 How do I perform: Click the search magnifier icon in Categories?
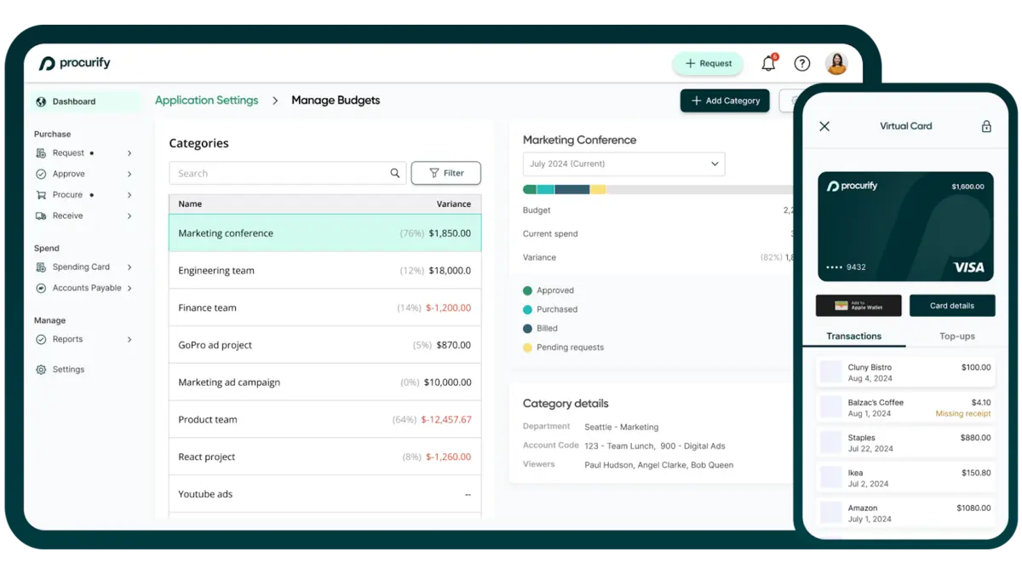(x=395, y=174)
